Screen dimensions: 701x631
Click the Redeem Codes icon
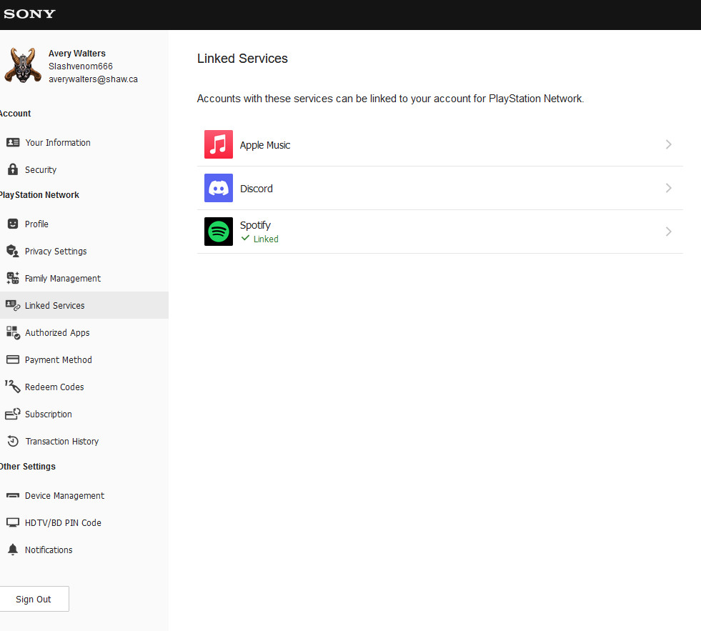pos(13,387)
